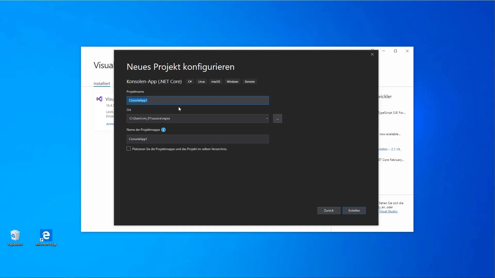
Task: Click the info icon beside Name der Projektmappe
Action: click(163, 130)
